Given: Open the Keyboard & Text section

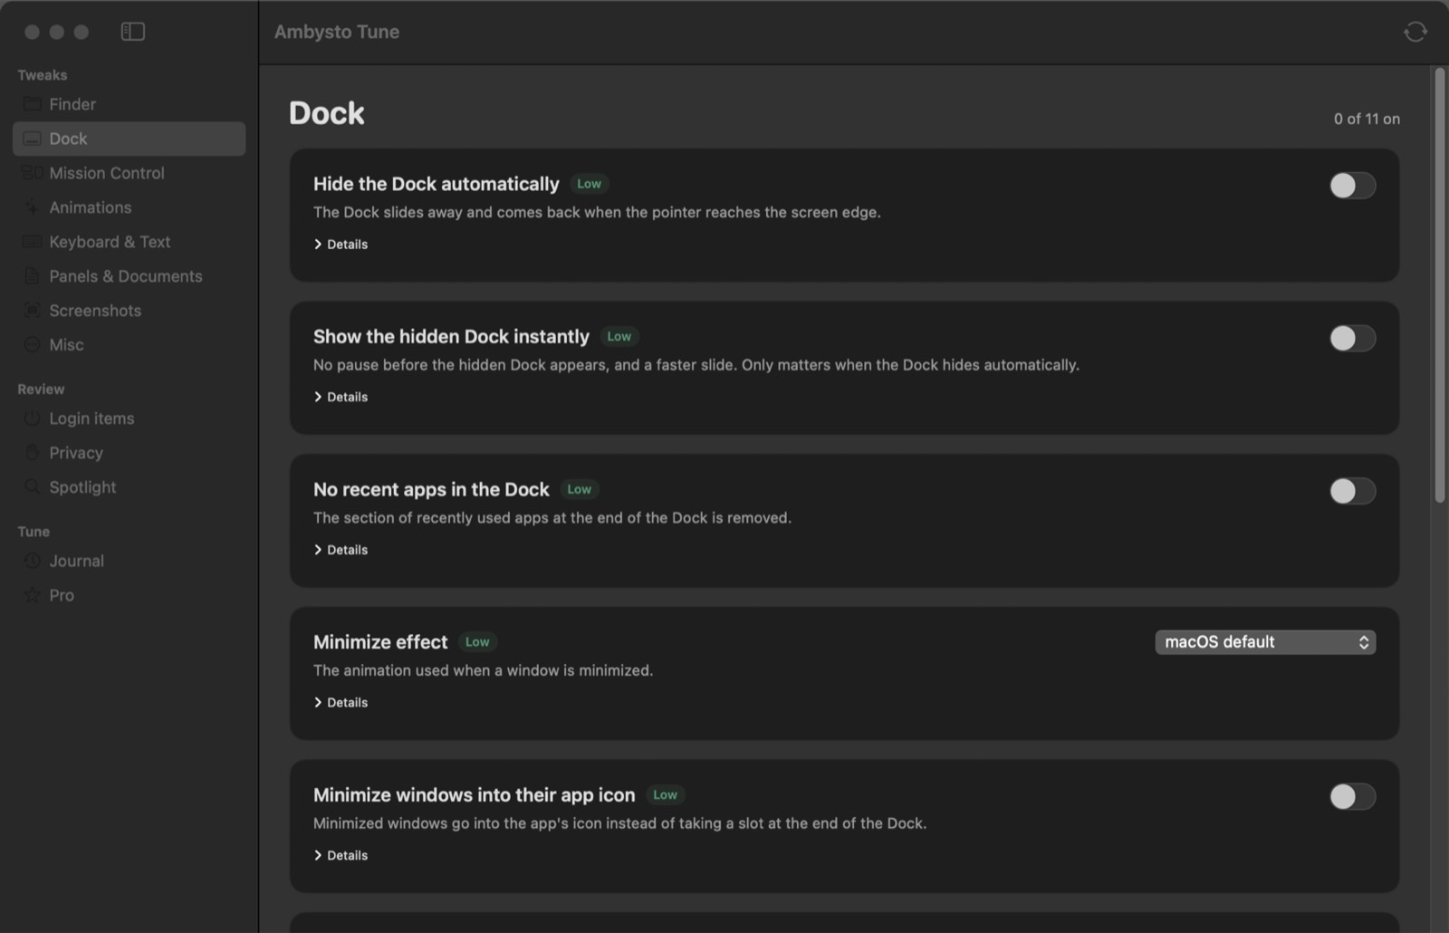Looking at the screenshot, I should 129,242.
